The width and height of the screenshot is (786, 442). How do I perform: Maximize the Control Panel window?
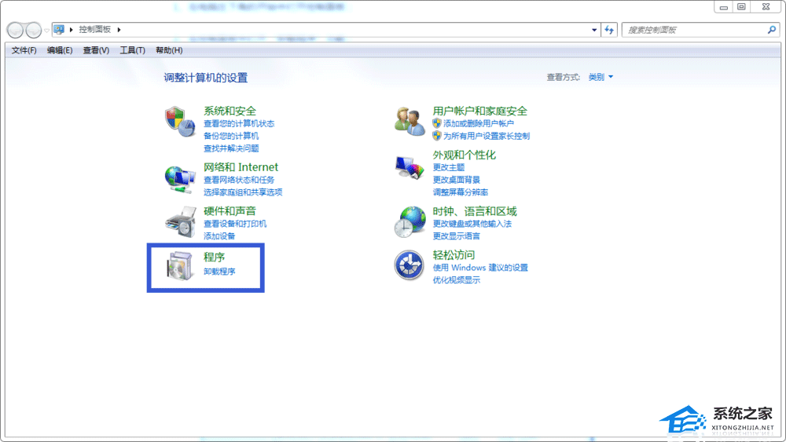coord(741,7)
